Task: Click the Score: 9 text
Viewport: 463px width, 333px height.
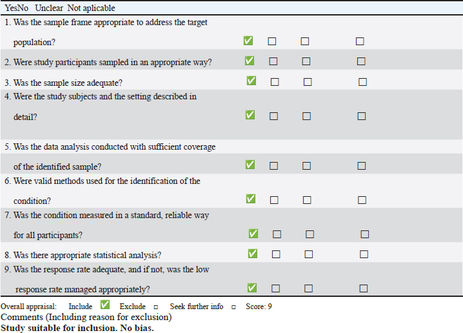Action: click(259, 307)
